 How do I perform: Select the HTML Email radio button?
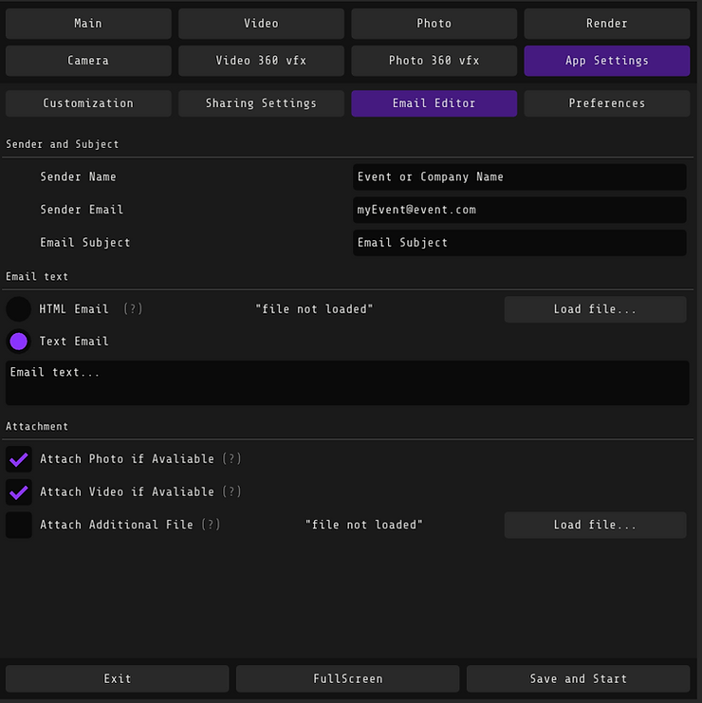point(18,309)
